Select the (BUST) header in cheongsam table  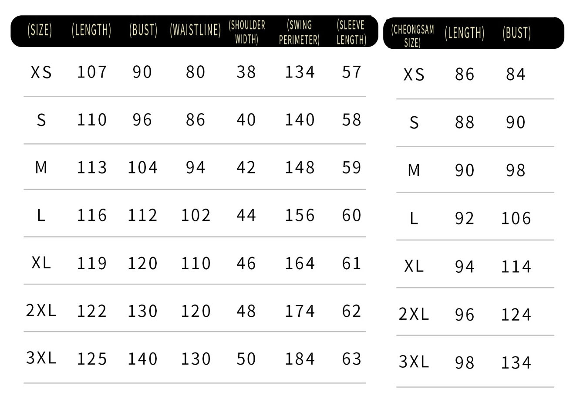point(516,33)
